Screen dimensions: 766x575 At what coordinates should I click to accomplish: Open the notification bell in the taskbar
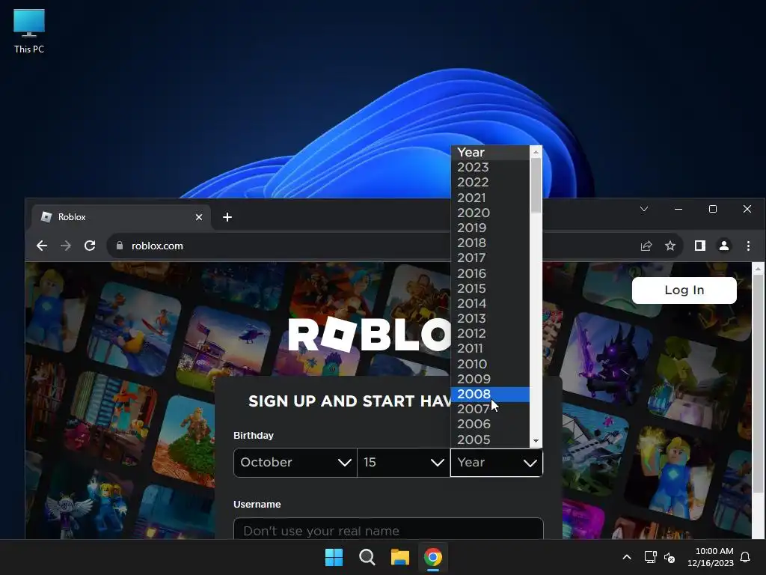[x=745, y=557]
